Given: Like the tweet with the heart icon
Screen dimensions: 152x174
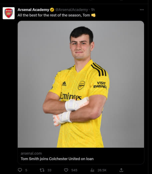Looking at the screenshot, I should click(66, 170).
